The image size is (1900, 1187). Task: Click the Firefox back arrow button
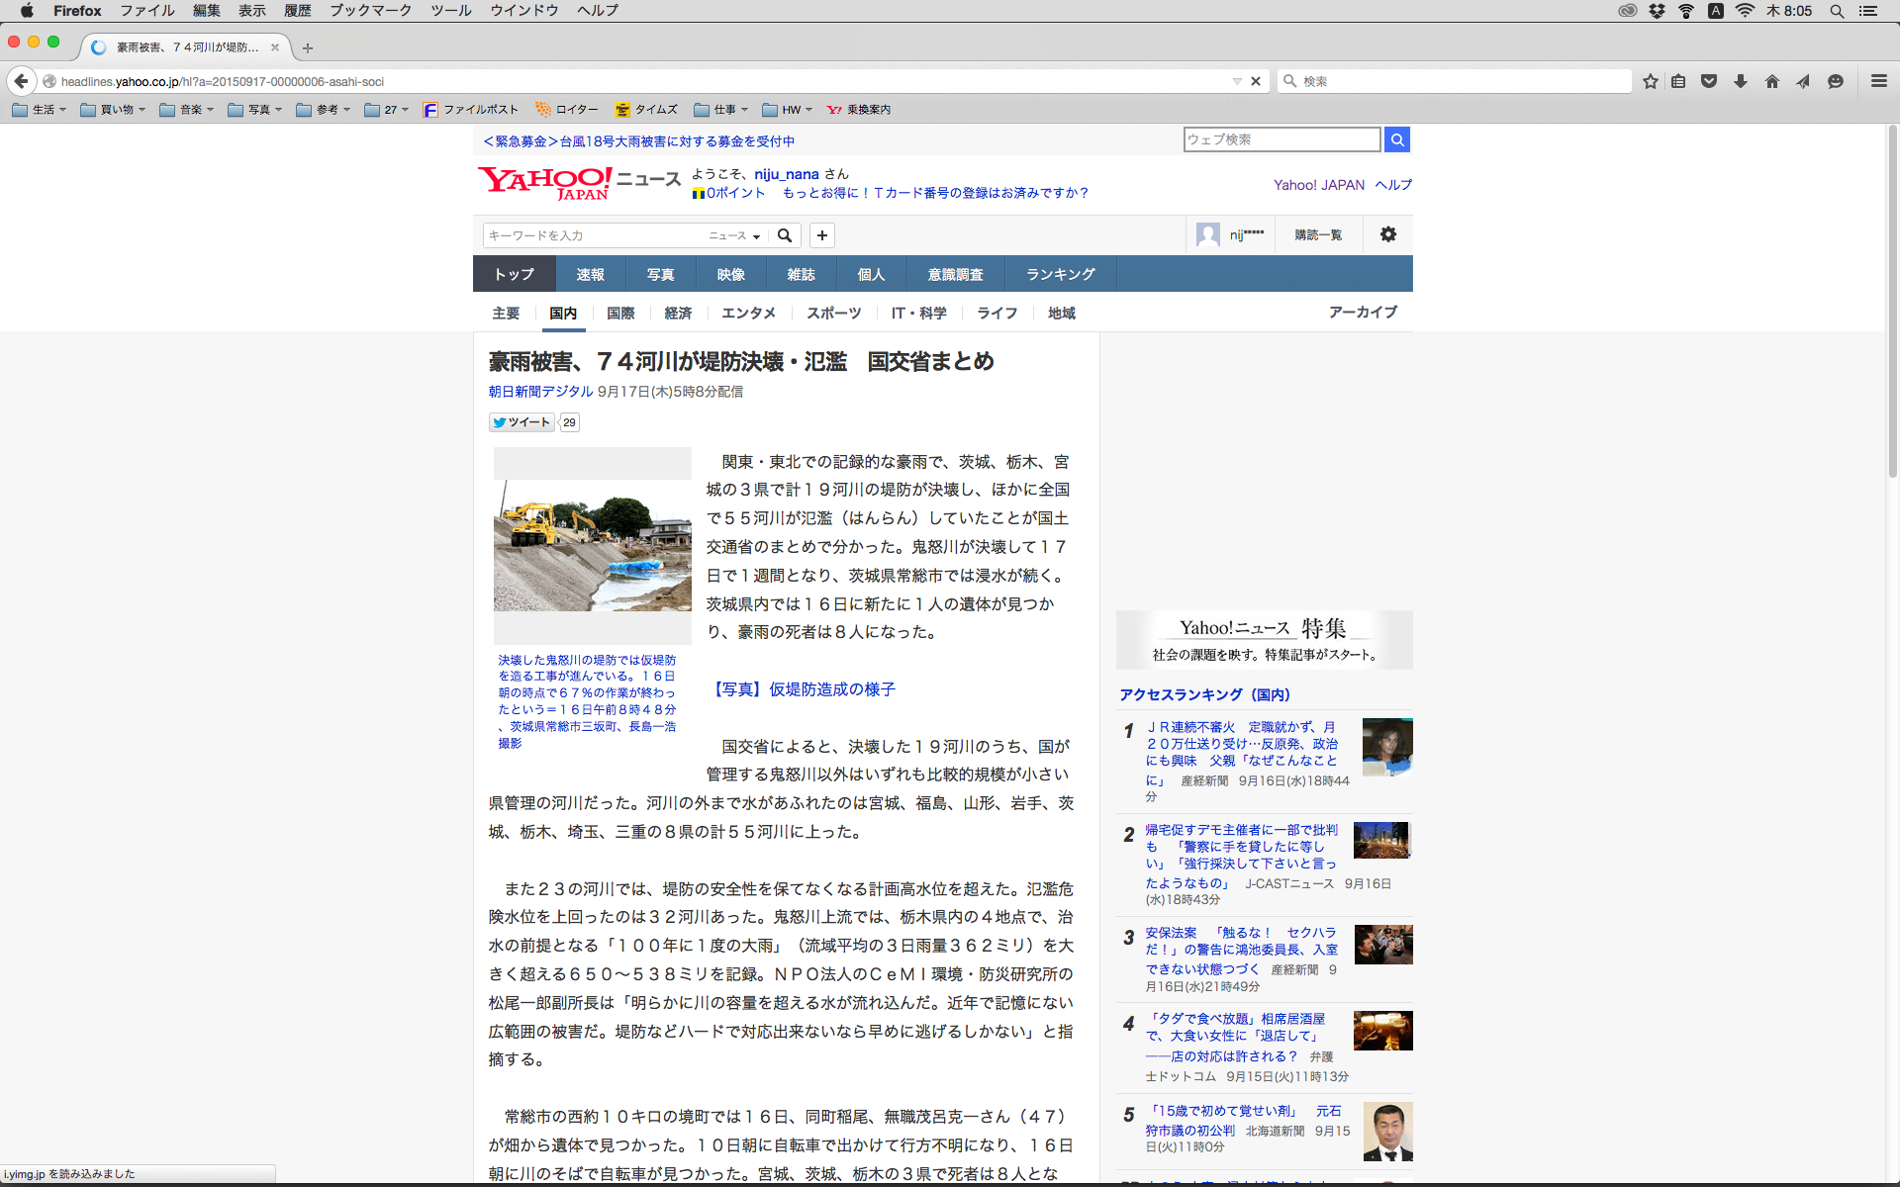point(21,81)
